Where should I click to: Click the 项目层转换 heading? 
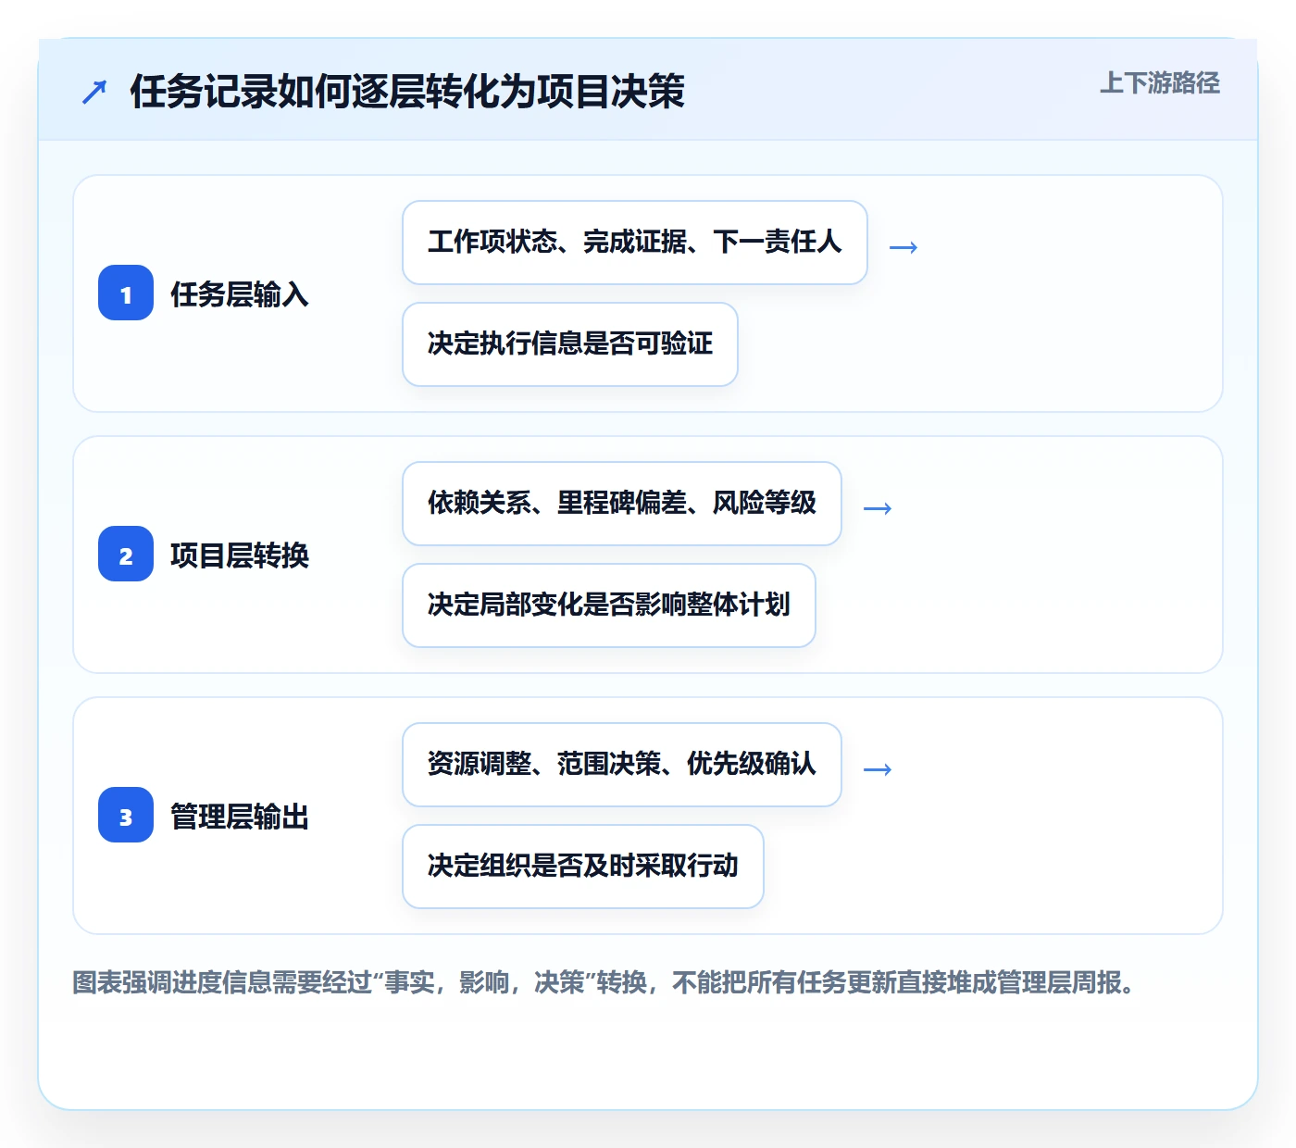click(x=240, y=555)
